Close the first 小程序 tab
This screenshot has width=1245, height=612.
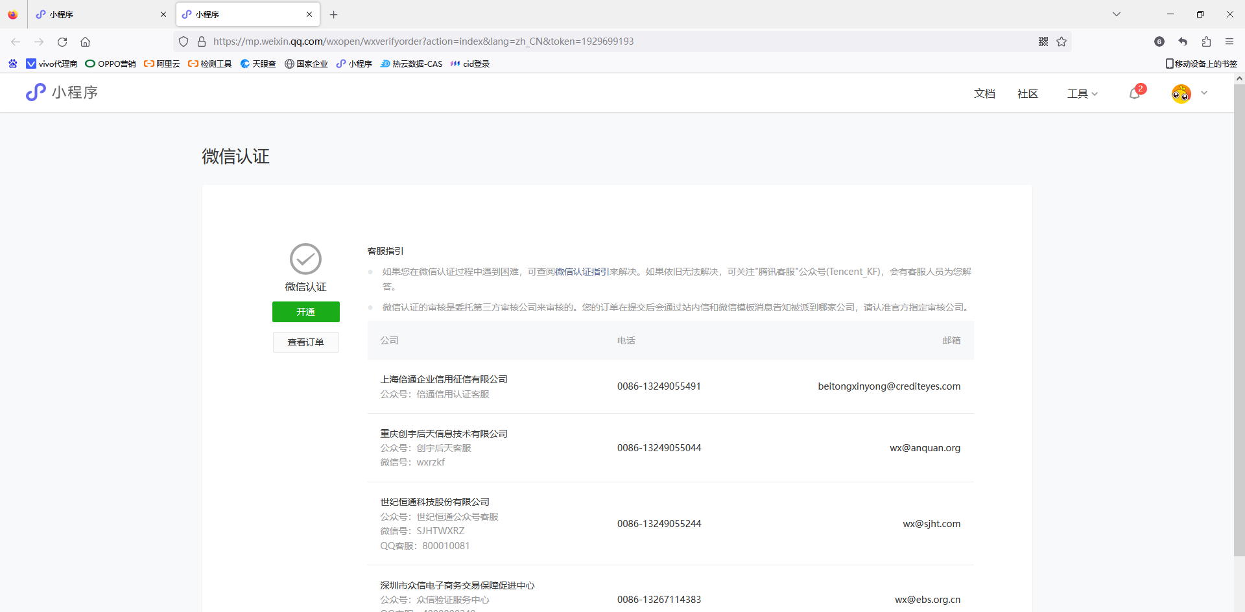[163, 14]
